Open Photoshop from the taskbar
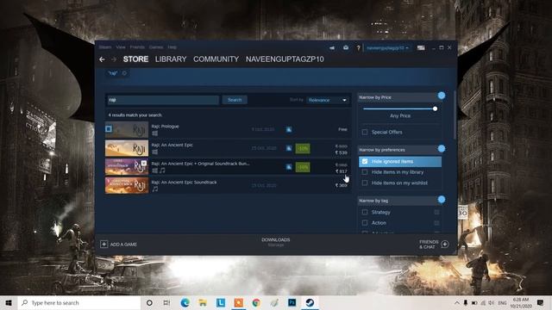The height and width of the screenshot is (310, 552). click(292, 302)
